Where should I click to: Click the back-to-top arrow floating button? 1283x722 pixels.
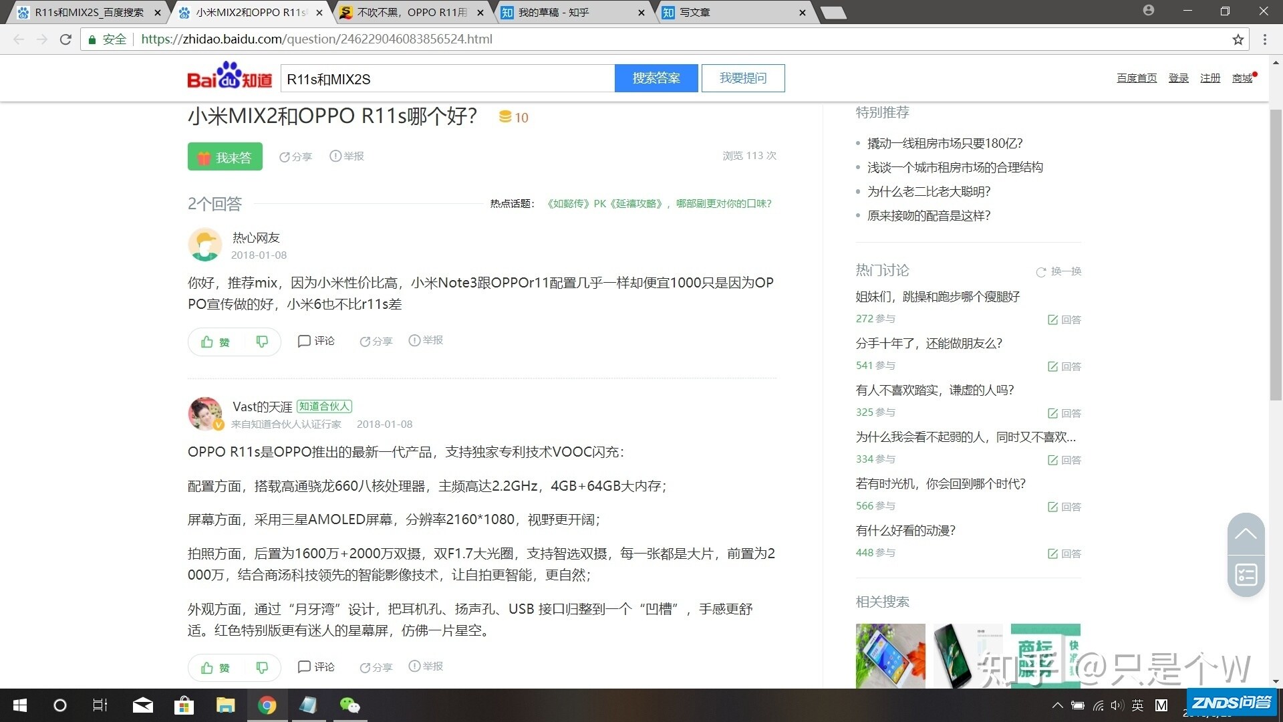point(1246,533)
